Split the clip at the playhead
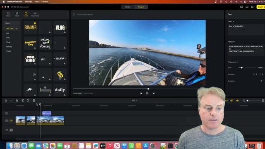 point(17,101)
